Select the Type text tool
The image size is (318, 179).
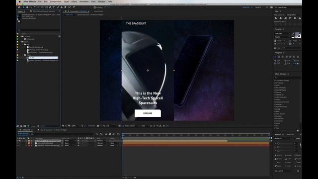click(54, 7)
